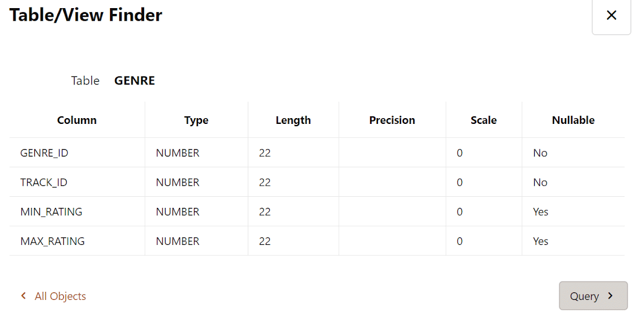Click the Column header
Image resolution: width=635 pixels, height=319 pixels.
76,120
